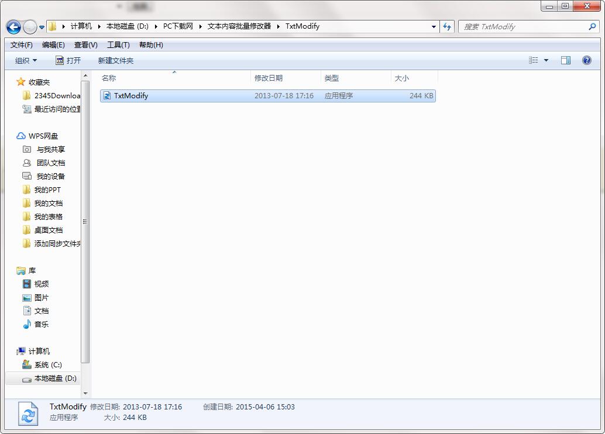Open the 组织 dropdown

[x=26, y=61]
